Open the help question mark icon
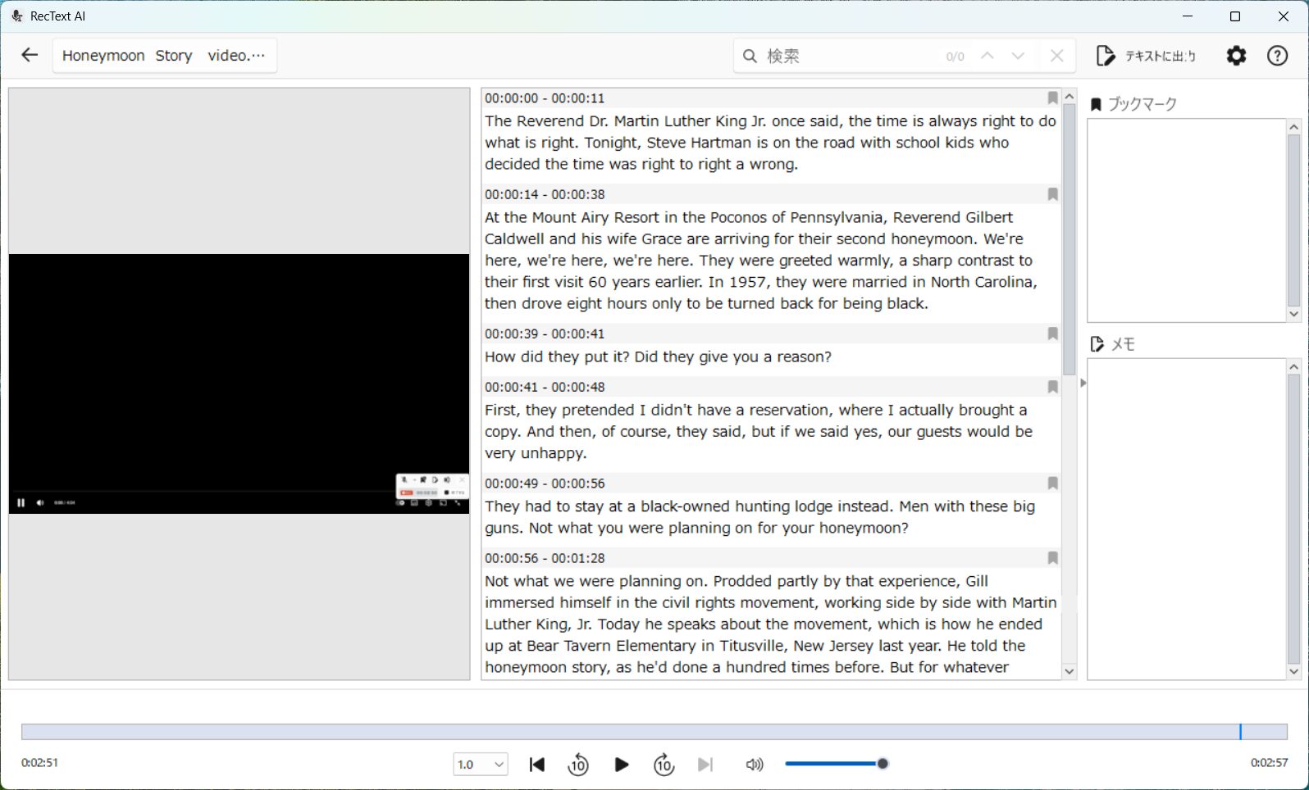The height and width of the screenshot is (790, 1309). pyautogui.click(x=1277, y=56)
